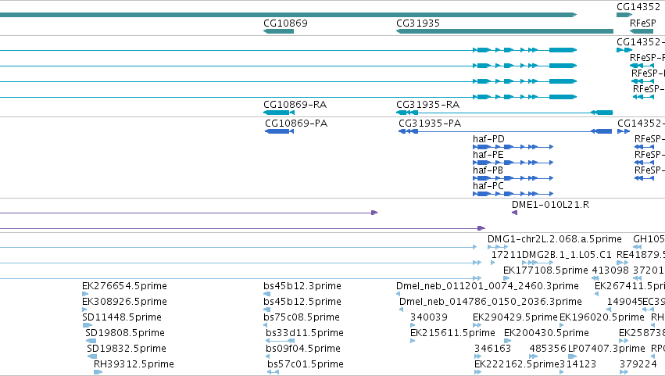Click the 413098 EST label

[x=610, y=270]
